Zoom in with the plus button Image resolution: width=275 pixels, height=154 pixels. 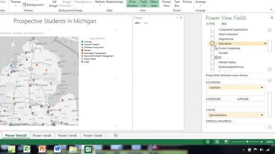262,142
